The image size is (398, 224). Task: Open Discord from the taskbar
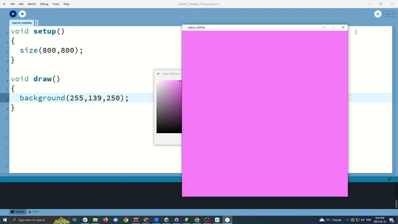tap(116, 220)
